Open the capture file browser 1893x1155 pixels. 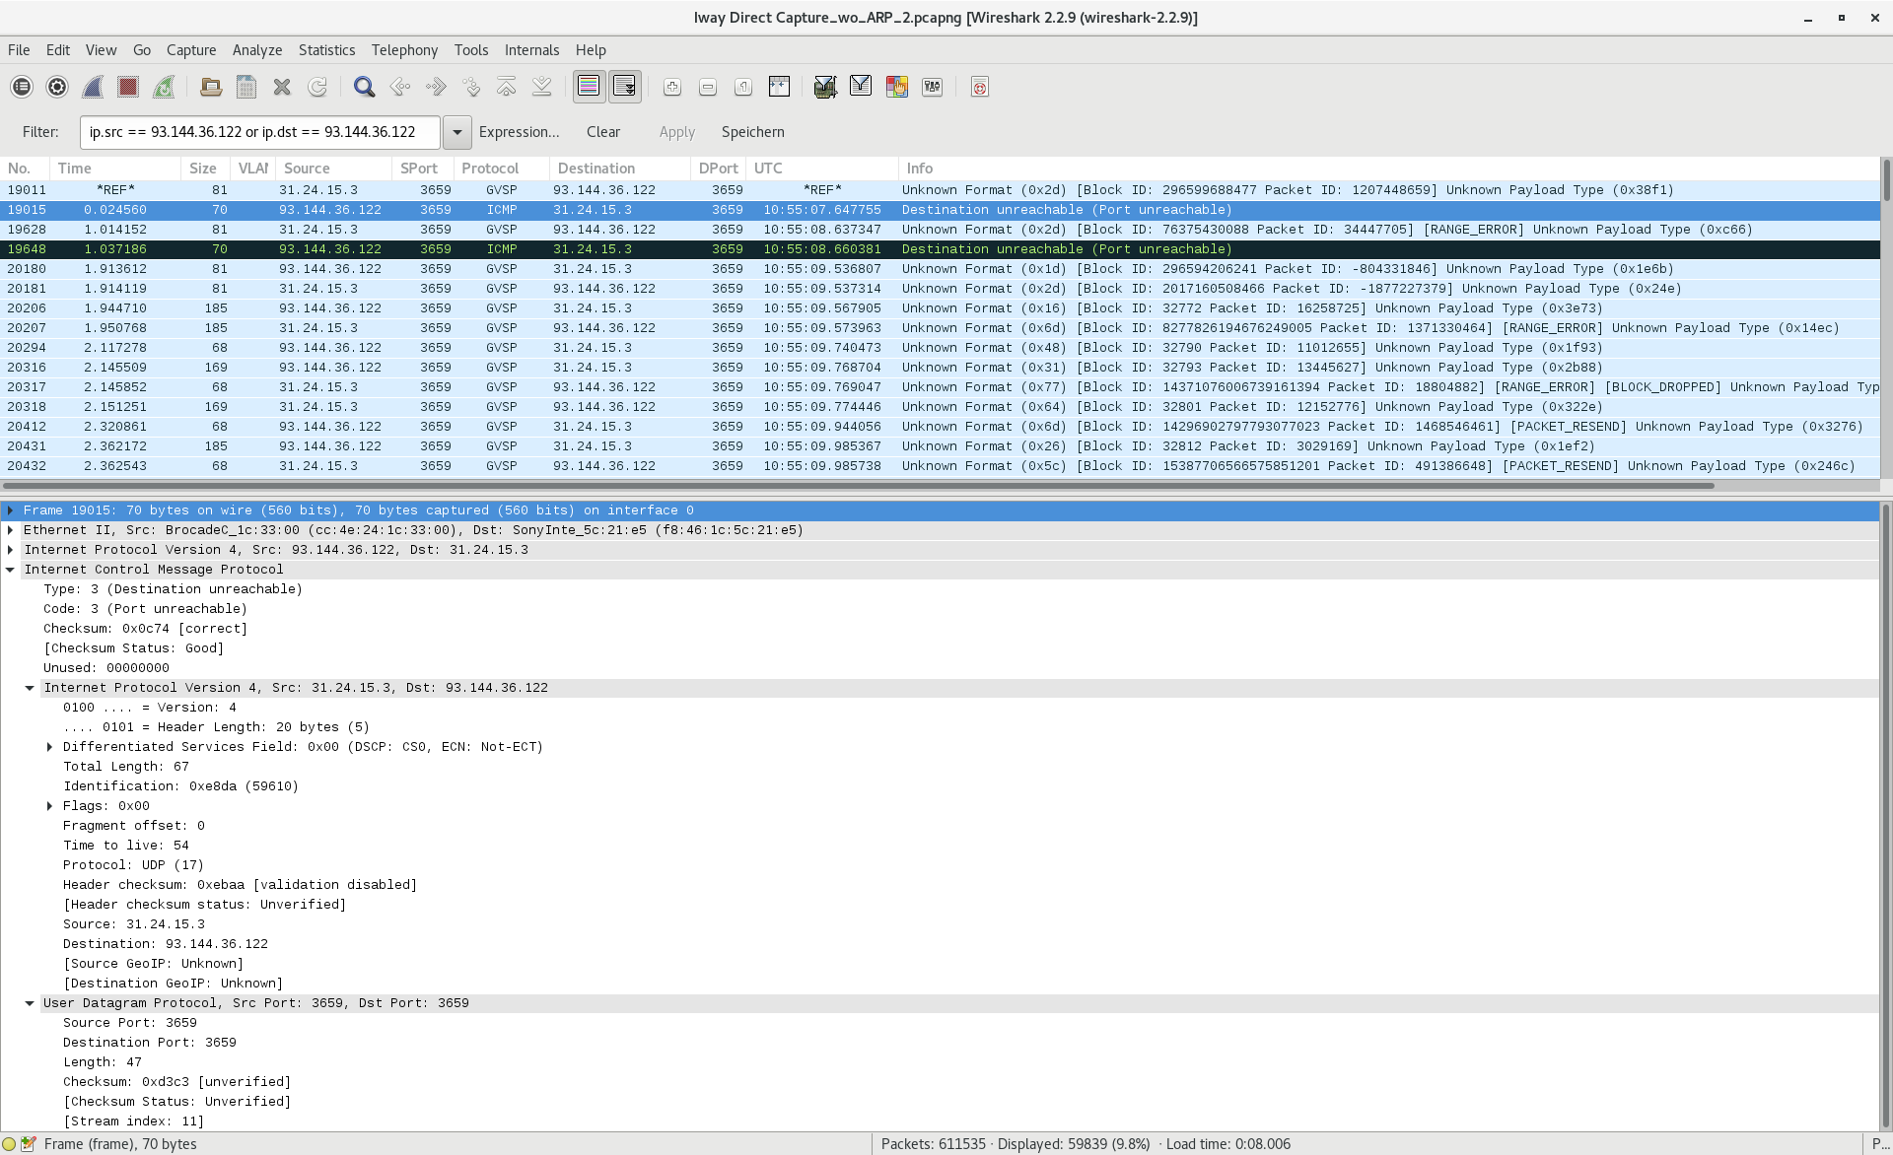pyautogui.click(x=211, y=87)
